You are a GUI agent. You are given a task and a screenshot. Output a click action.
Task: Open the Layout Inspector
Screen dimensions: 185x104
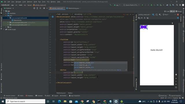(175, 96)
